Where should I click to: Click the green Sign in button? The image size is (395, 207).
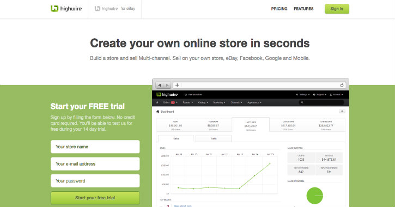[337, 9]
